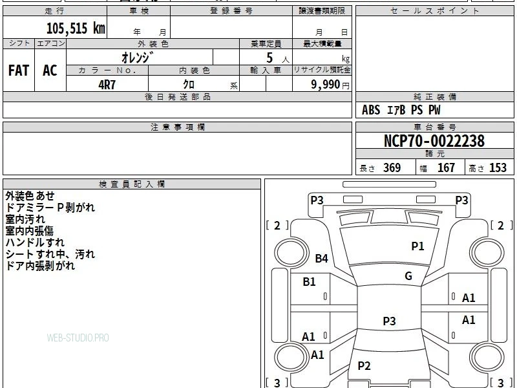
Task: Click the B1 damage mark on the door
Action: click(309, 282)
